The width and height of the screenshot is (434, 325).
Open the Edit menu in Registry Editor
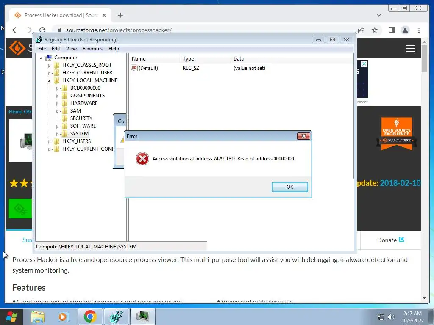tap(56, 49)
